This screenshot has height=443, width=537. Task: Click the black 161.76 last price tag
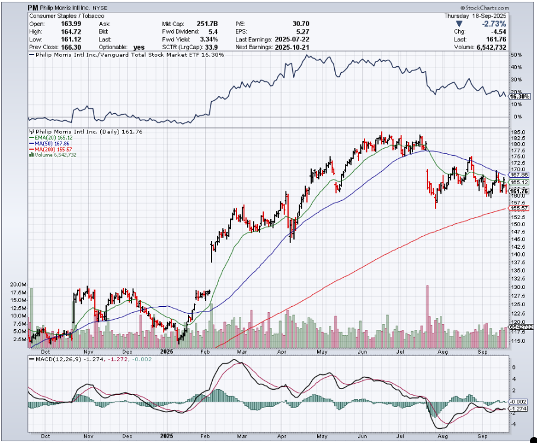[x=519, y=191]
